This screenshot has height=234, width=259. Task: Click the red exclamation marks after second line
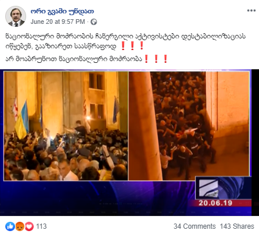click(x=132, y=46)
